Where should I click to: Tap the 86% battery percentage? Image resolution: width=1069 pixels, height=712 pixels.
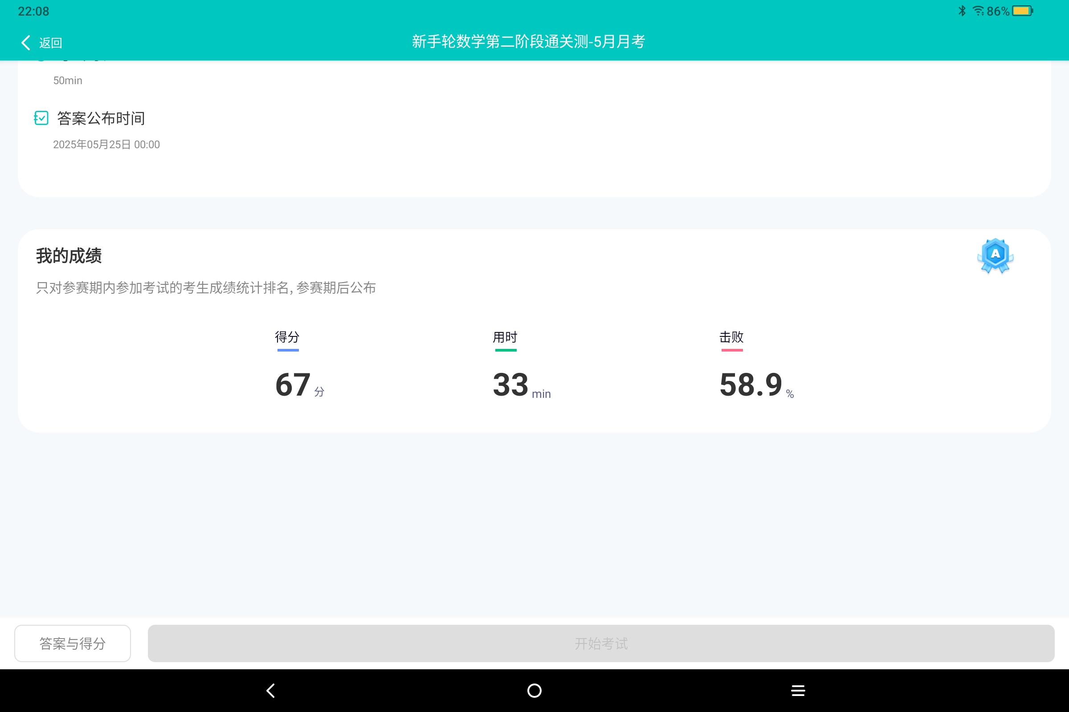(x=998, y=11)
